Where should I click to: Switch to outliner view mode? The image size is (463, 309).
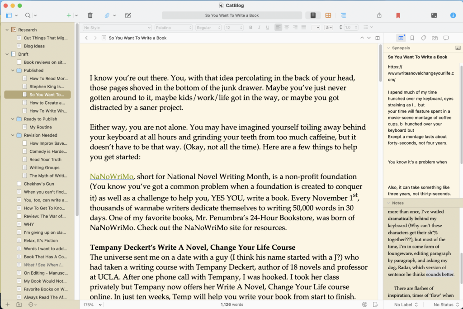[343, 15]
